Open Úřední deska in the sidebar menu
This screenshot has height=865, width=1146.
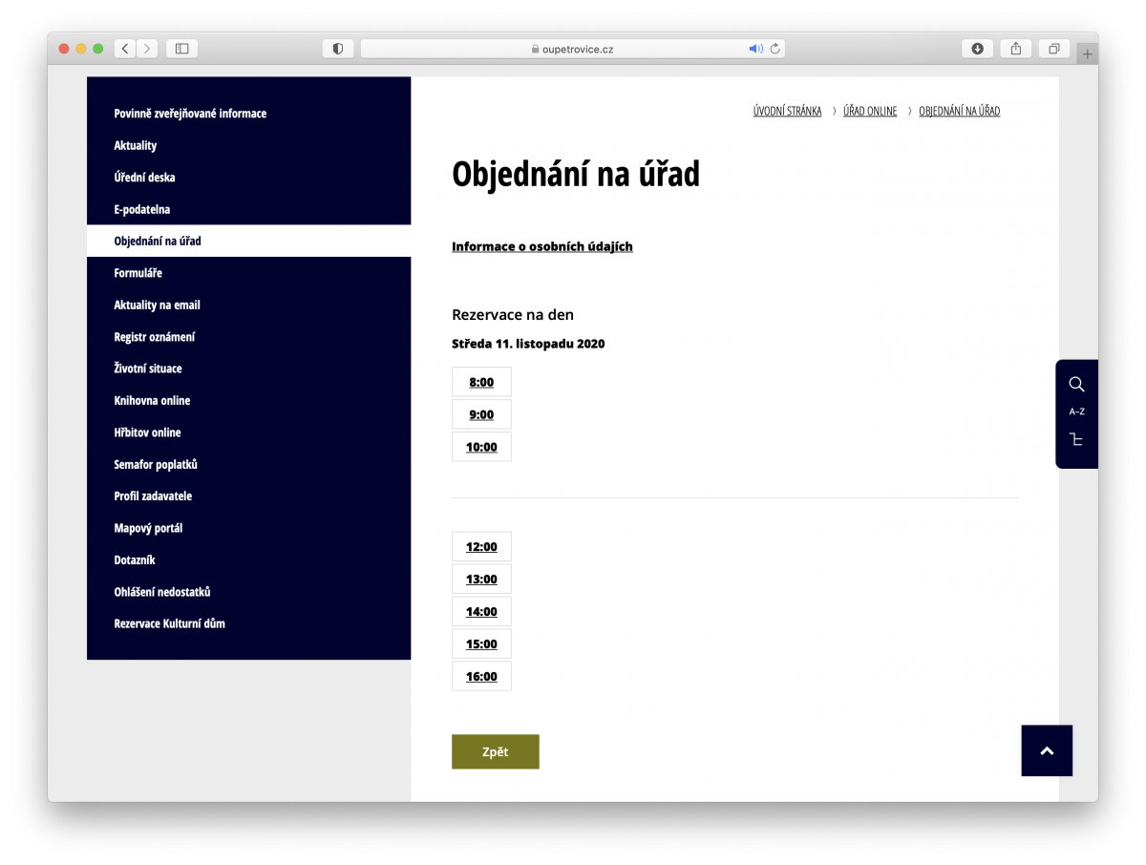pos(144,178)
